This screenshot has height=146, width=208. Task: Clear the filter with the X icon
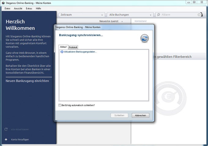tap(199, 15)
